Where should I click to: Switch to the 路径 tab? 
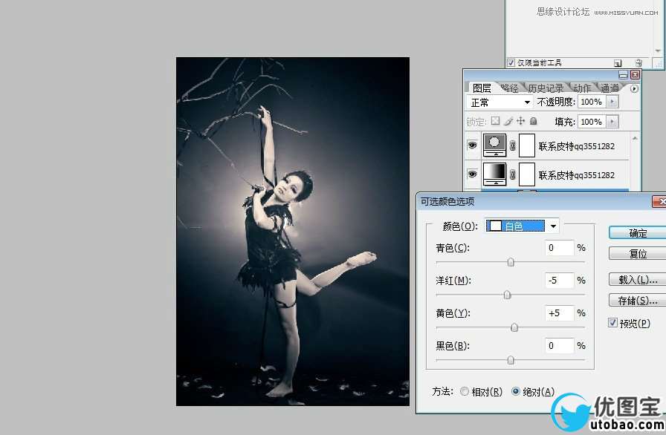click(509, 88)
